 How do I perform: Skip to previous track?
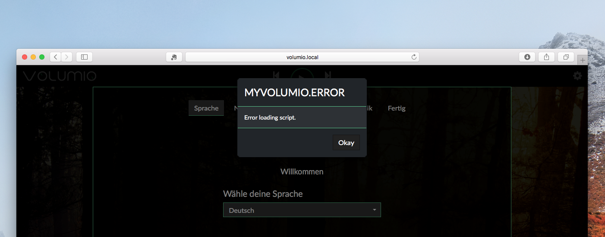tap(276, 75)
